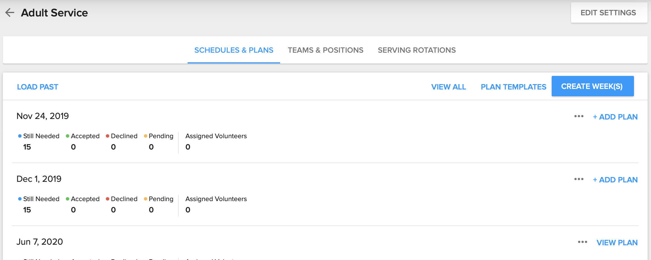This screenshot has width=651, height=260.
Task: Click the blue Still Needed dot under Dec 1
Action: (x=19, y=199)
